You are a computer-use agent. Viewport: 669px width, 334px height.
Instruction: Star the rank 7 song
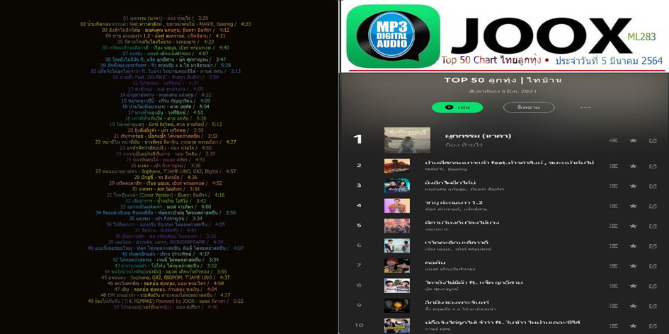(x=633, y=266)
